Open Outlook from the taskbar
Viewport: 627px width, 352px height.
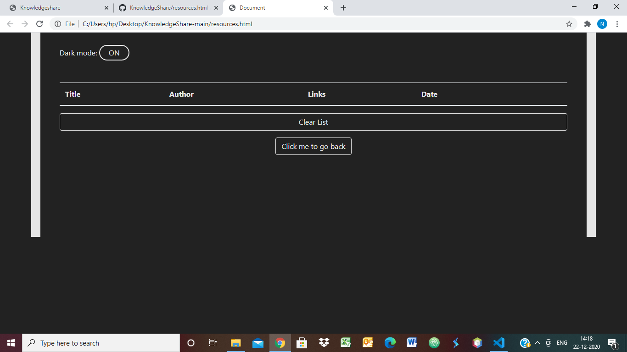(x=367, y=342)
